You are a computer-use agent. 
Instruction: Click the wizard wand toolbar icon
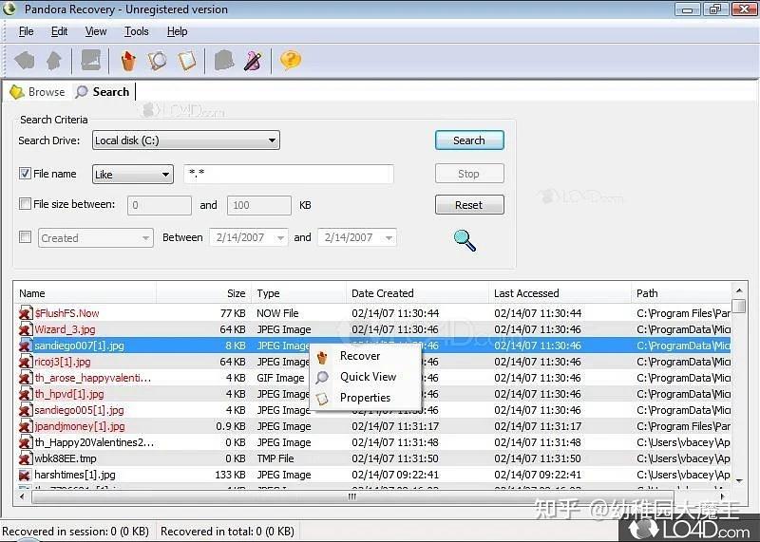[x=253, y=61]
